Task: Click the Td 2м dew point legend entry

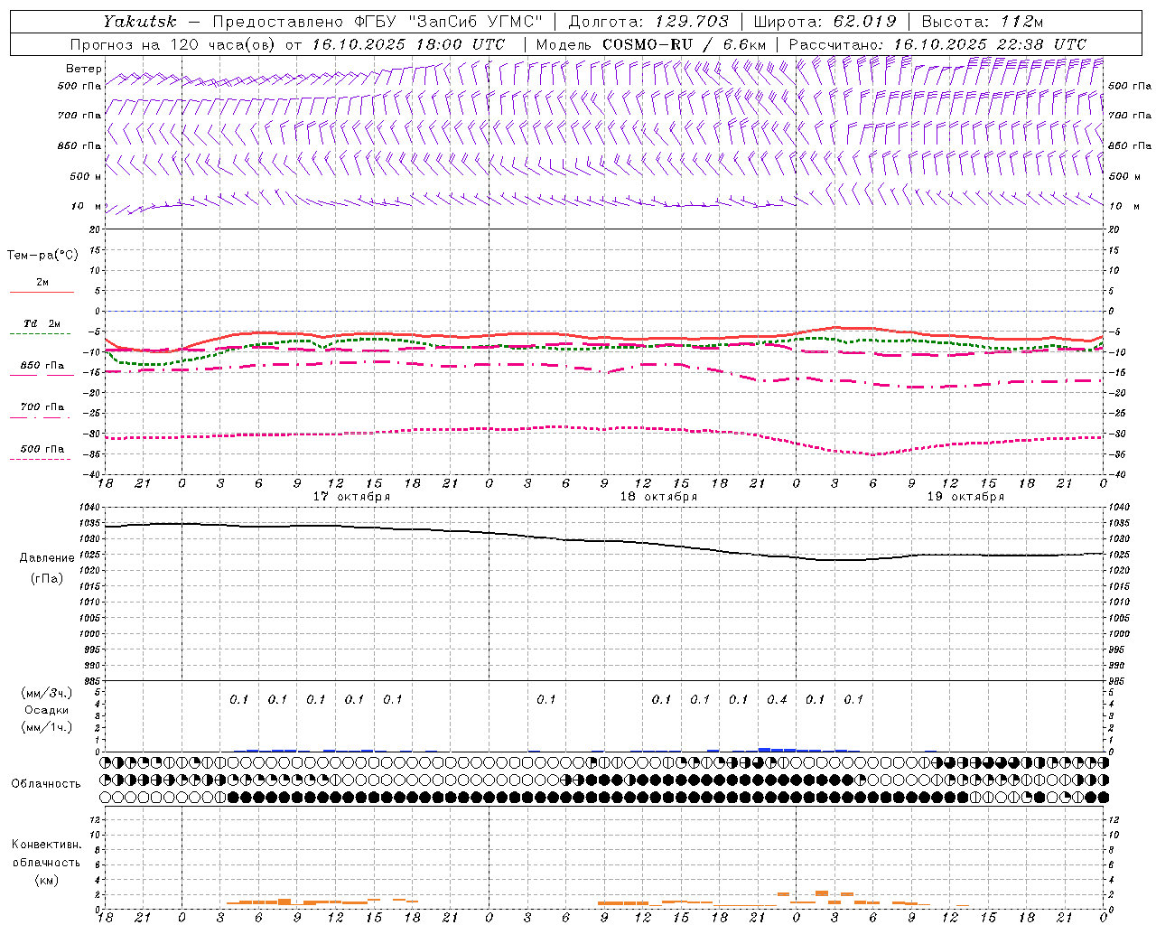Action: point(42,323)
